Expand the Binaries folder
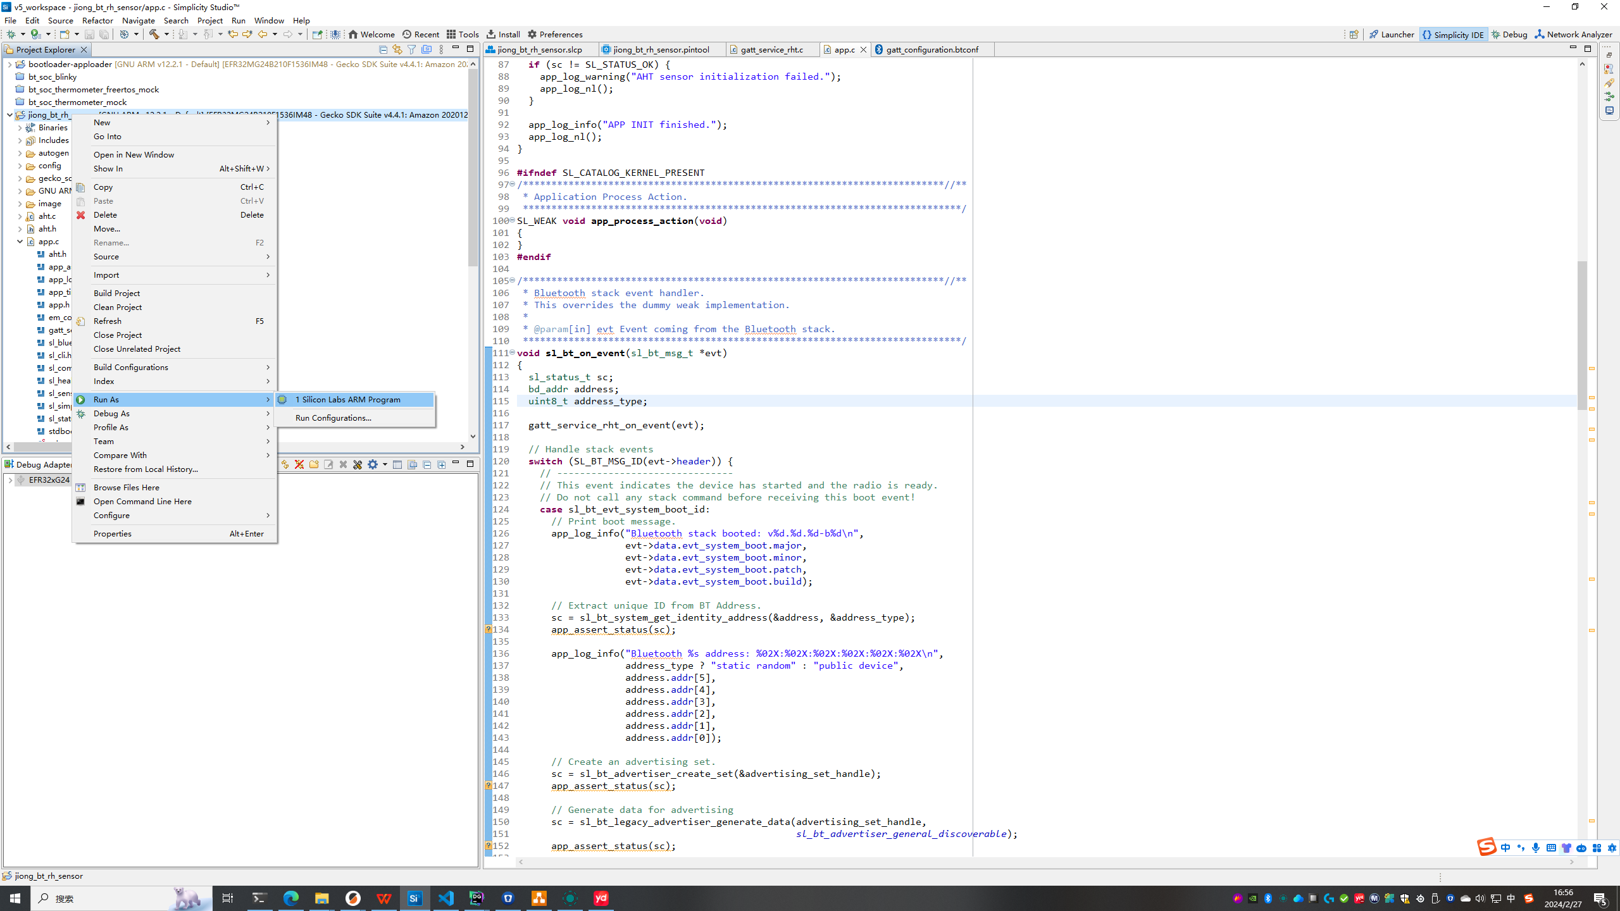The image size is (1620, 911). coord(20,127)
